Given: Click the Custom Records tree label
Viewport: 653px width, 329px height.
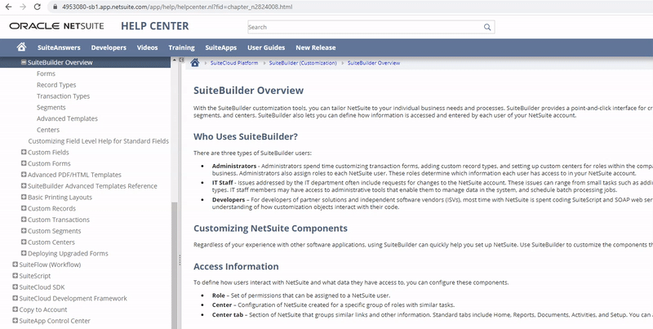Looking at the screenshot, I should [x=51, y=208].
